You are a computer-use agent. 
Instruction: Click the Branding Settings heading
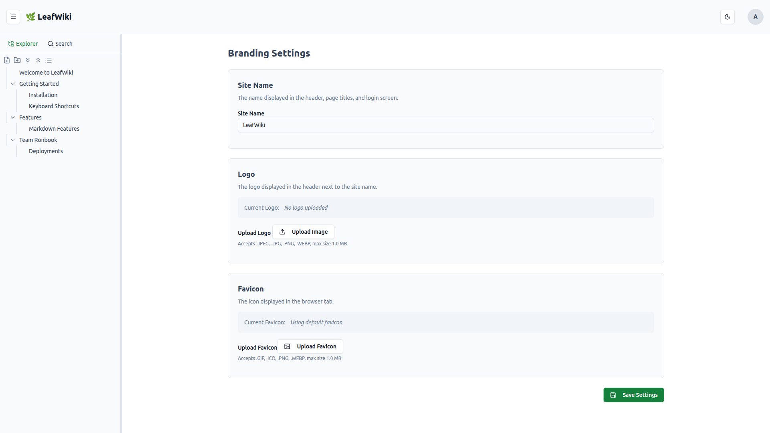click(x=269, y=53)
